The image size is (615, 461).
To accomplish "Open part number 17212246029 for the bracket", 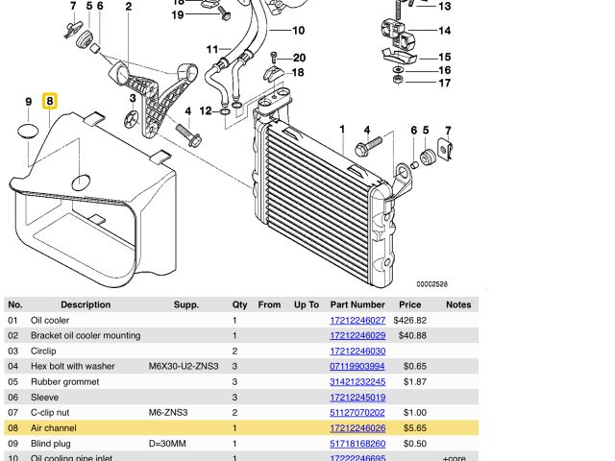I will 357,335.
